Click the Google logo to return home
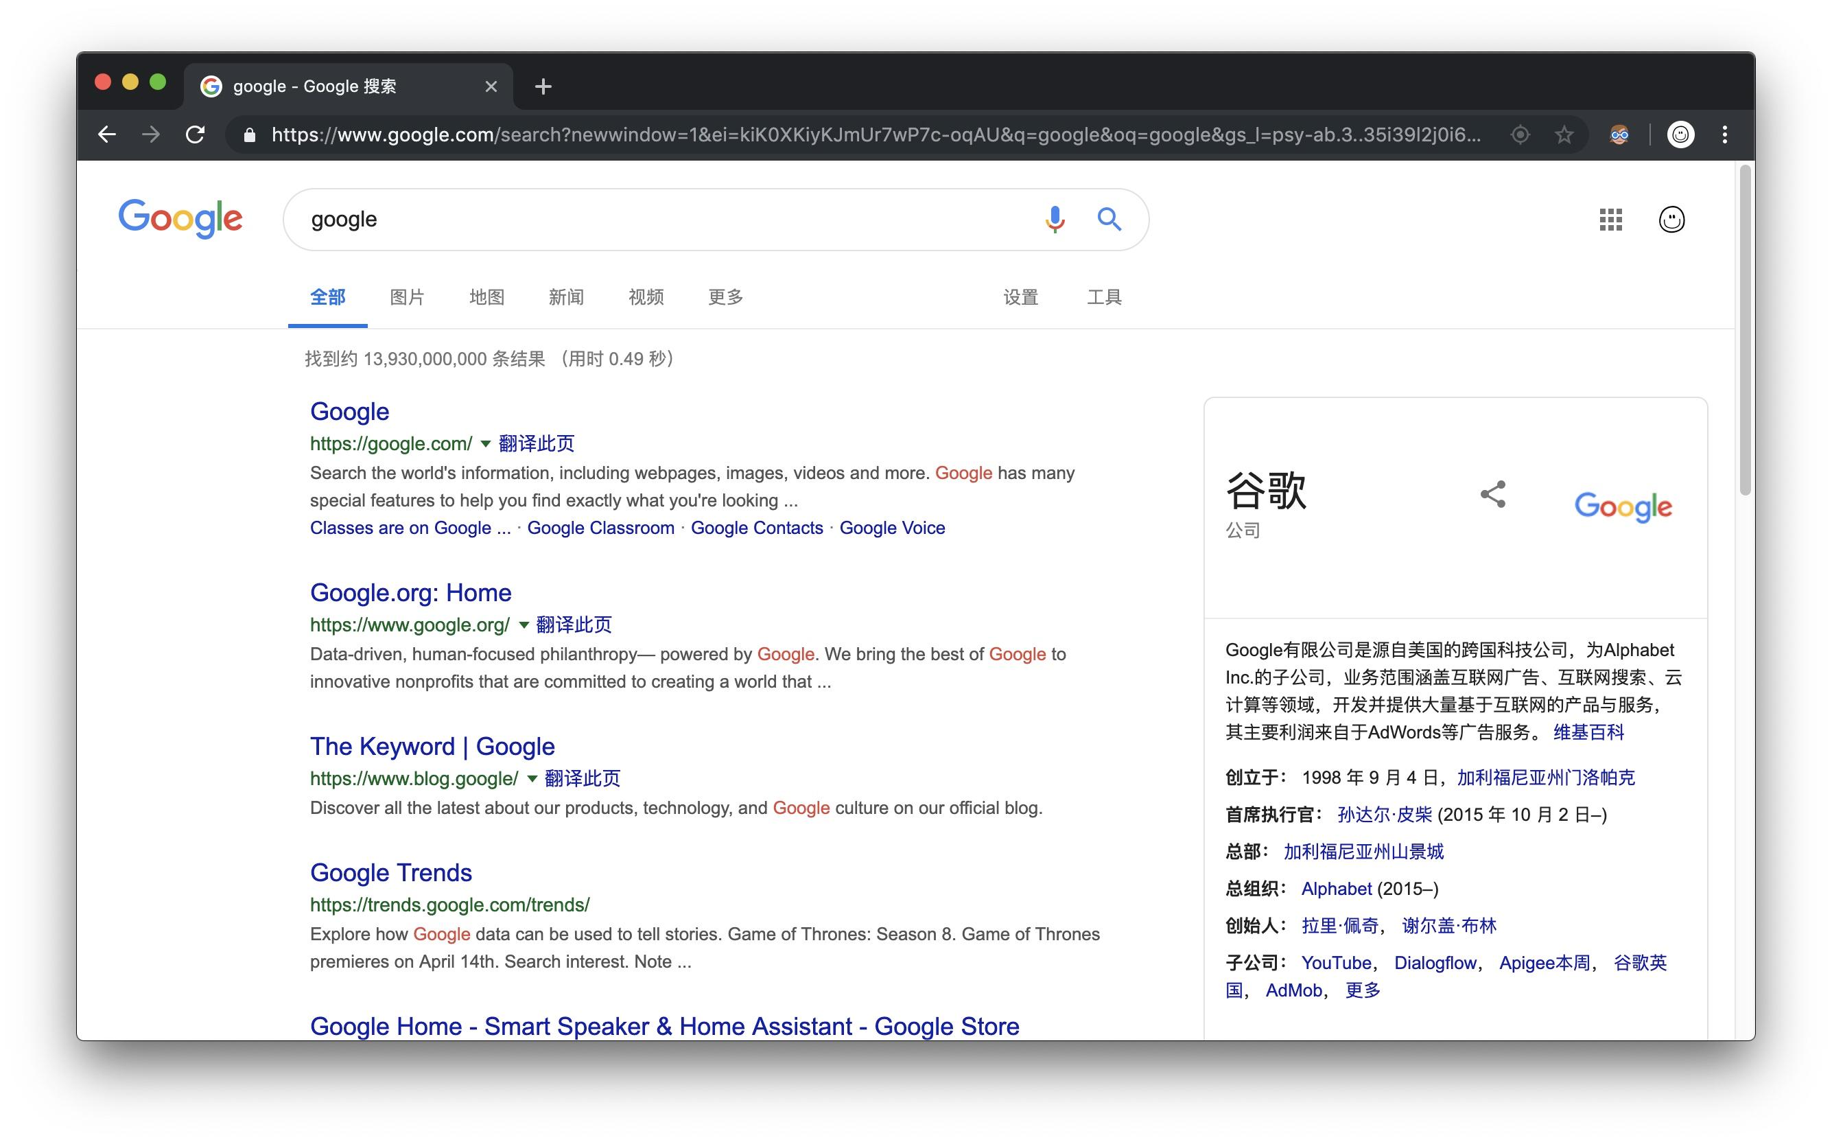 pyautogui.click(x=180, y=218)
